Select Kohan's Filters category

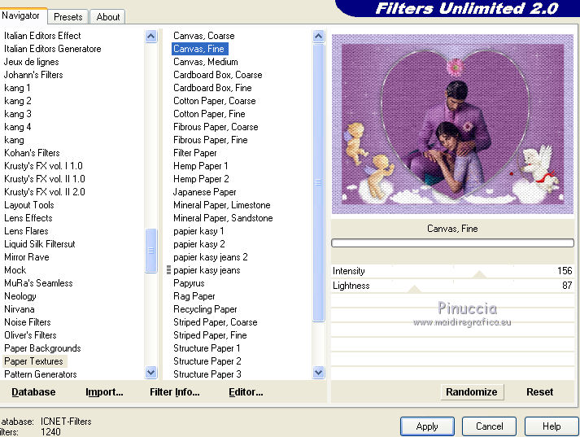tap(32, 153)
